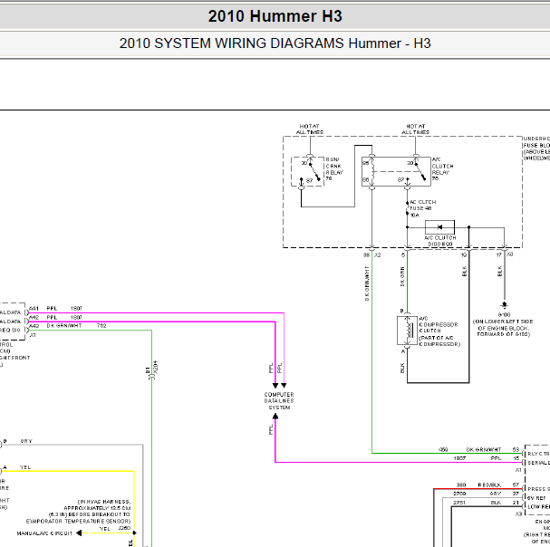Click the 'J260' junction label
The image size is (550, 547).
click(x=124, y=528)
